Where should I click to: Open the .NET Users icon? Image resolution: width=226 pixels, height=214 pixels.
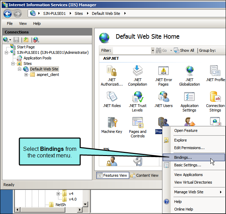(163, 97)
